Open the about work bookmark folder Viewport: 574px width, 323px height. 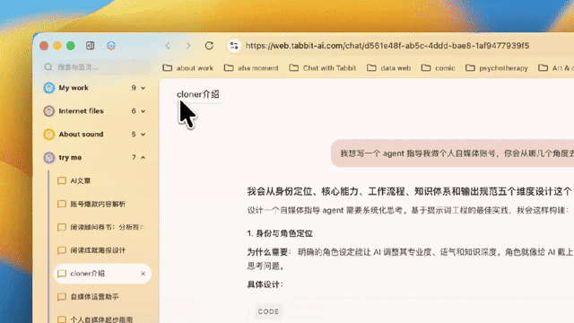(x=188, y=68)
